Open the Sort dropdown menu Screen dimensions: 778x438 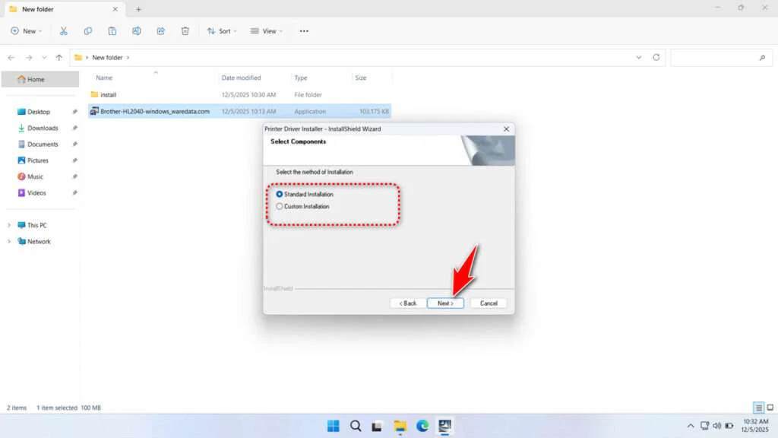coord(221,30)
